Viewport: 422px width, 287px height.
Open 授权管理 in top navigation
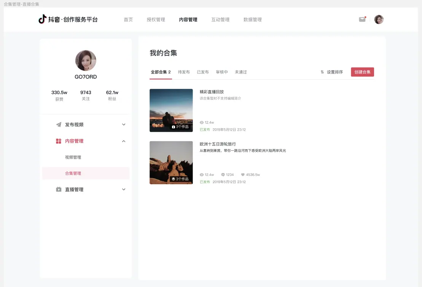coord(156,20)
